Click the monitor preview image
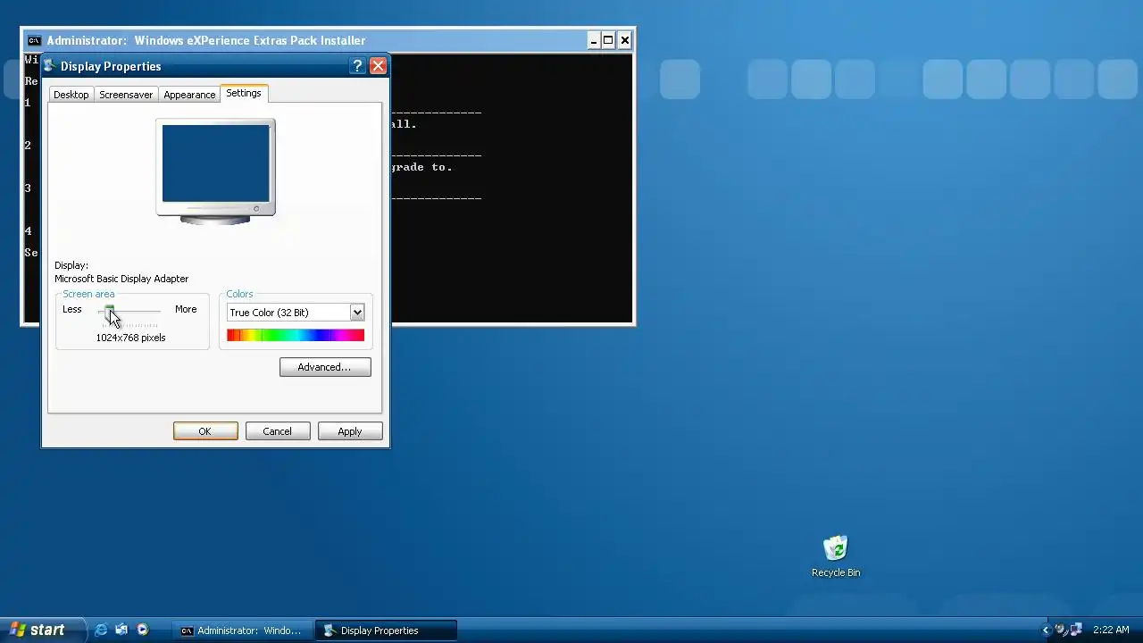 (215, 171)
